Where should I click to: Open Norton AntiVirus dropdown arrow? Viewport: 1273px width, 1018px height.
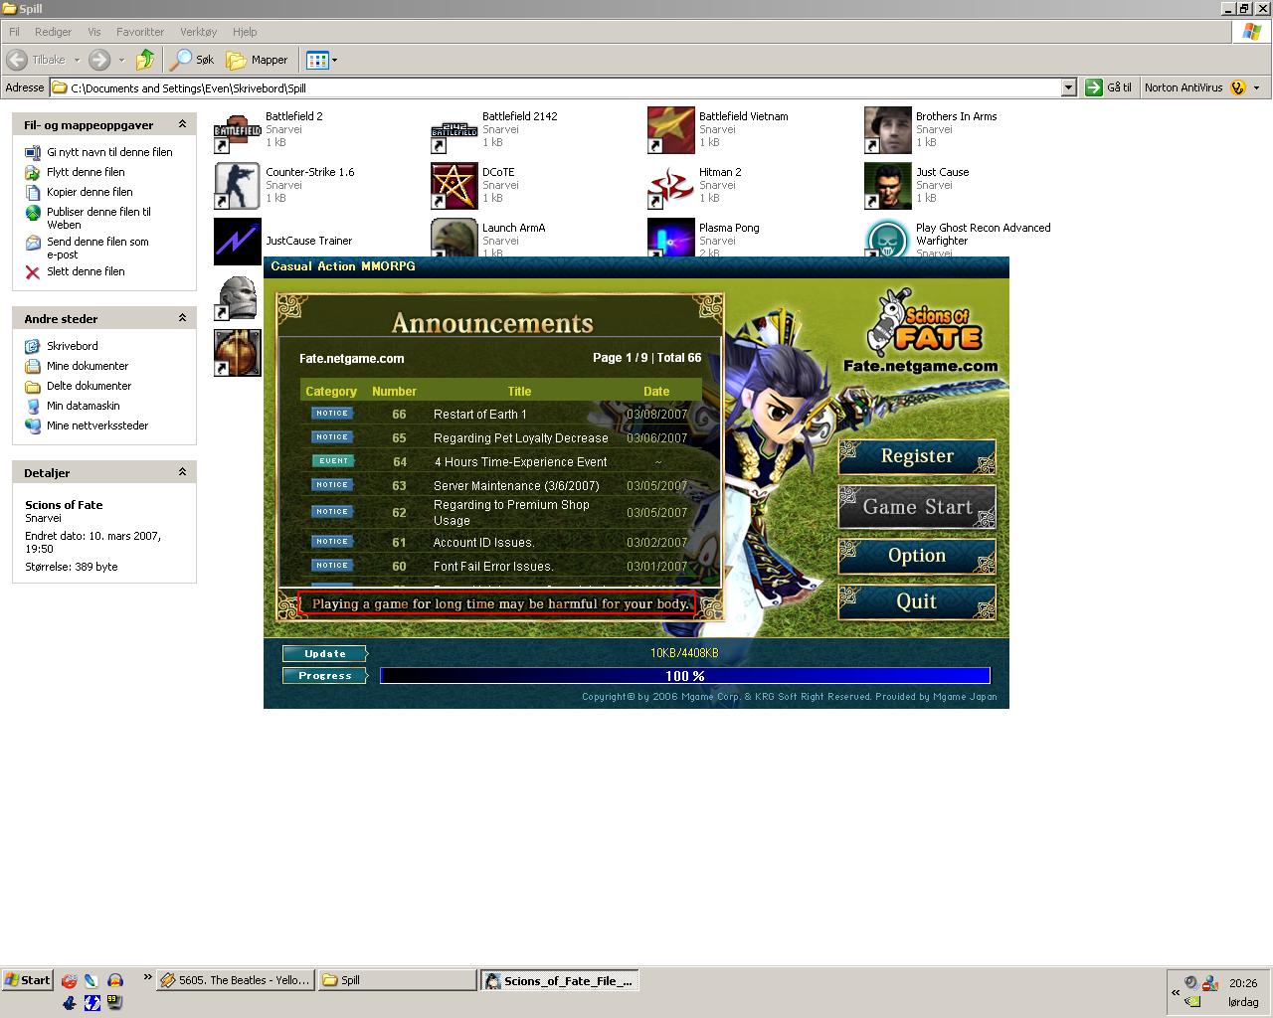[x=1256, y=87]
